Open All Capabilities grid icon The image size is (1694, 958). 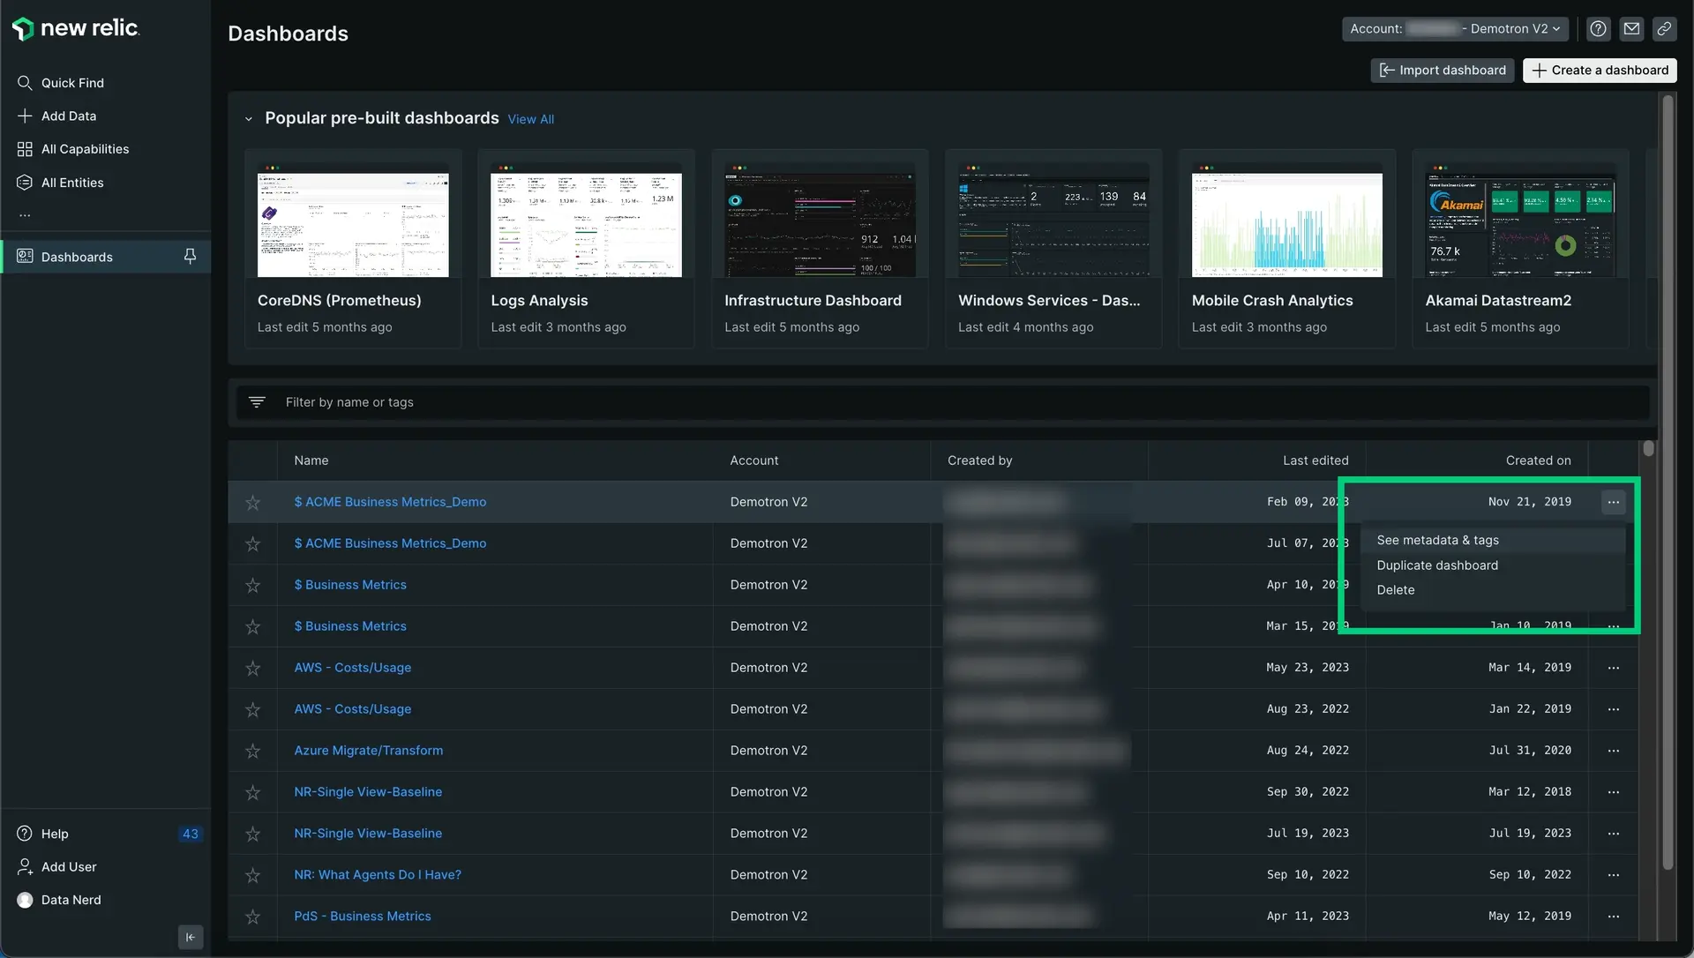tap(25, 149)
